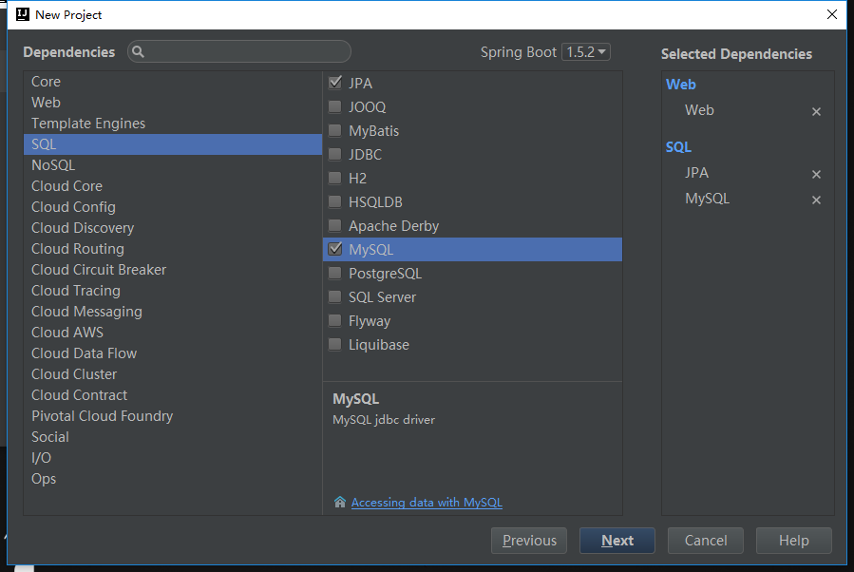Viewport: 854px width, 572px height.
Task: Open Cloud Routing category
Action: [173, 249]
